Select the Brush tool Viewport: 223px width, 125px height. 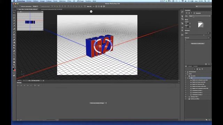click(14, 32)
